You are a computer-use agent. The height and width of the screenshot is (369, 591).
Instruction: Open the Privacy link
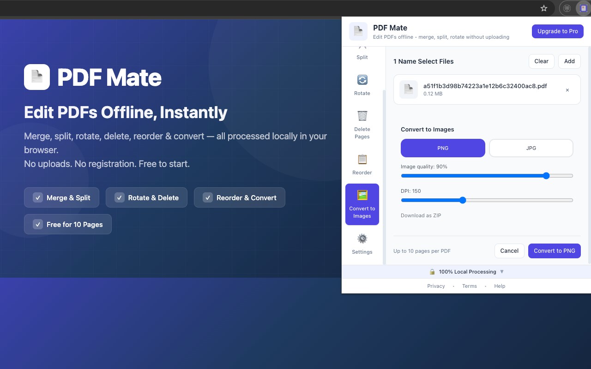436,286
